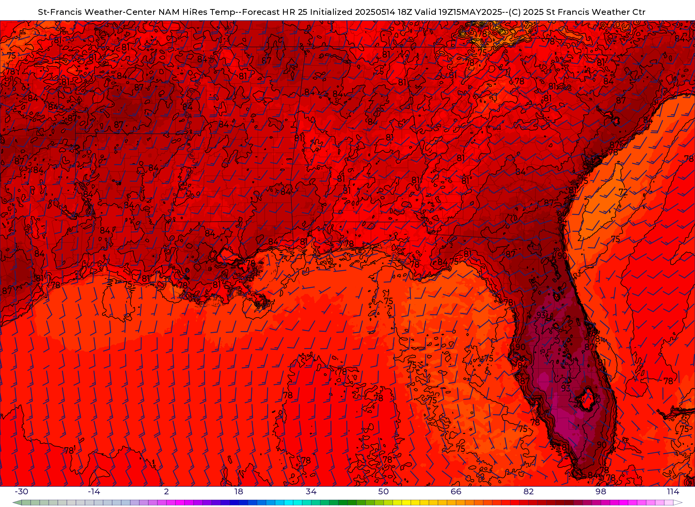Click the "114" color scale label
Screen dimensions: 695x507
coord(673,491)
